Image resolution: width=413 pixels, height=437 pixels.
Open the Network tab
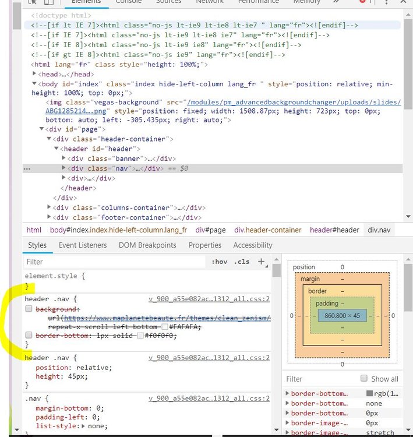click(210, 2)
